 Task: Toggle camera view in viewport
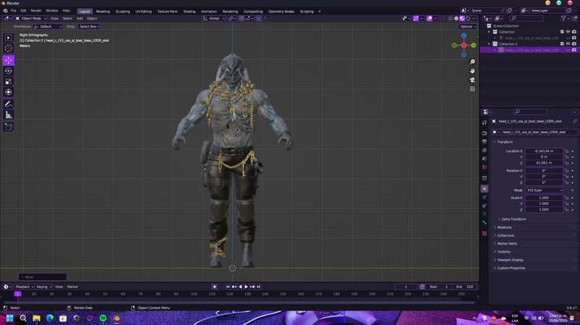pyautogui.click(x=473, y=80)
